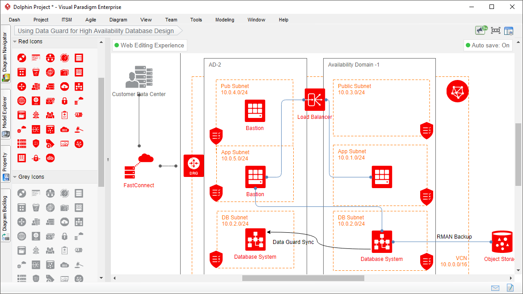Select the grey clock icon in Grey Icons
This screenshot has width=523, height=294.
[x=64, y=193]
